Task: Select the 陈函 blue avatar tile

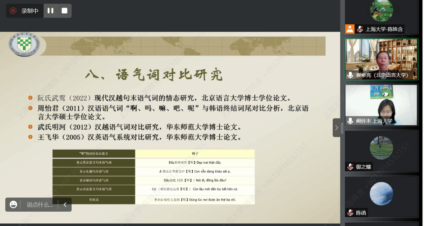Action: pyautogui.click(x=381, y=194)
